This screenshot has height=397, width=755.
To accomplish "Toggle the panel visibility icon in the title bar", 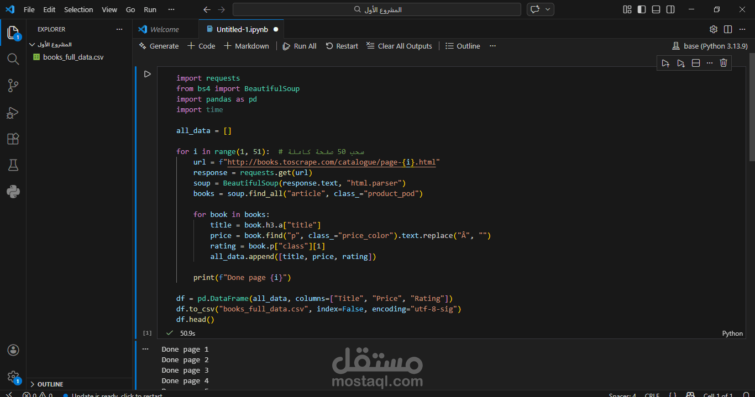I will pos(656,9).
